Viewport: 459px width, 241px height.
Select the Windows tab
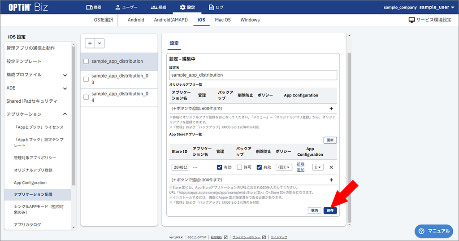250,20
